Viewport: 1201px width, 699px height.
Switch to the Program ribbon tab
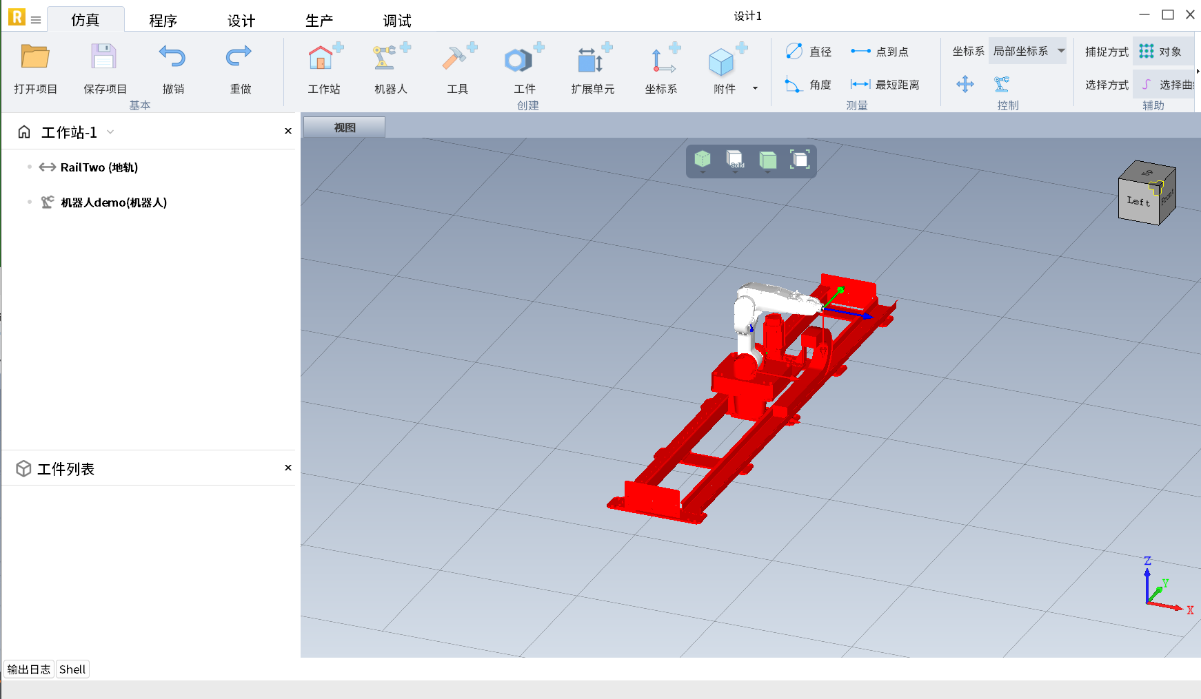pyautogui.click(x=163, y=21)
